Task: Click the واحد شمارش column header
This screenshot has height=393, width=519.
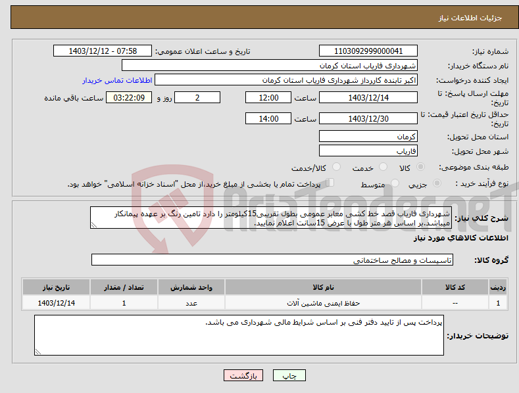Action: [191, 287]
